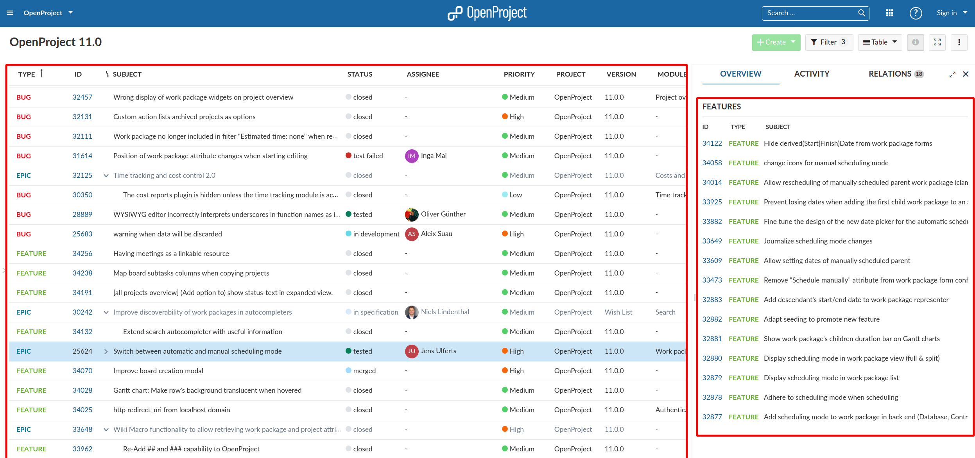Enlarge the details pane with the expand icon
The image size is (975, 458).
point(952,74)
